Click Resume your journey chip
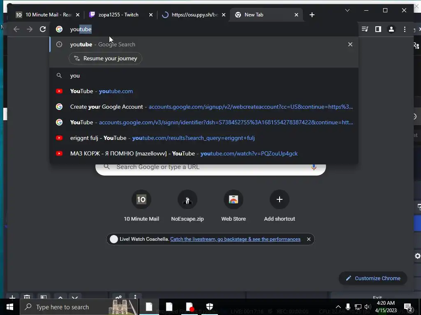Viewport: 421px width, 315px height. click(x=105, y=58)
